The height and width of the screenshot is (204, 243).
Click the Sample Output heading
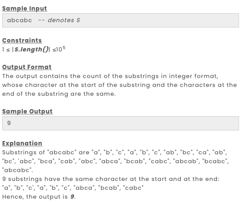tap(27, 112)
